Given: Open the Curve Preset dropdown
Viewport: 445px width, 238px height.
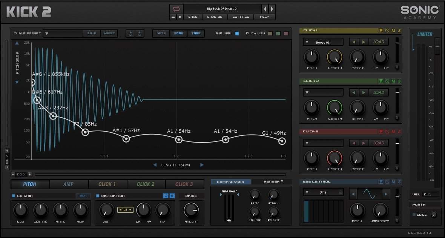Looking at the screenshot, I should click(x=63, y=34).
